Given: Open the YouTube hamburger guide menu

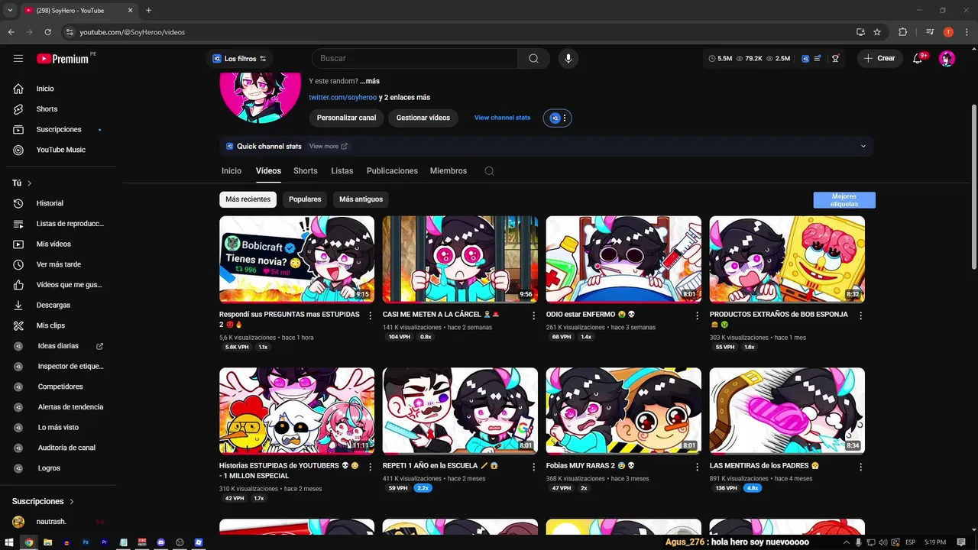Looking at the screenshot, I should tap(18, 58).
